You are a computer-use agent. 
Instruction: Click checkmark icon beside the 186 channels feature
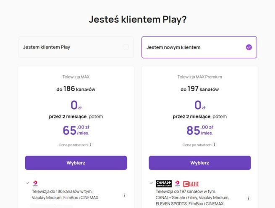pyautogui.click(x=27, y=183)
